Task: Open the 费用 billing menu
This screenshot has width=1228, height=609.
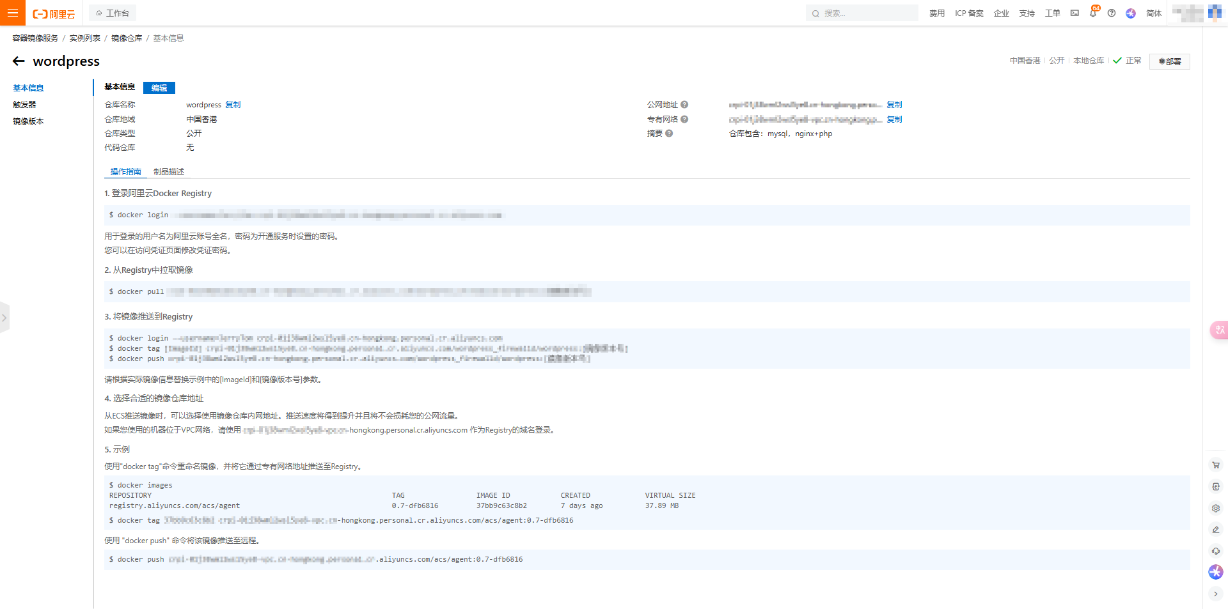Action: click(x=936, y=13)
